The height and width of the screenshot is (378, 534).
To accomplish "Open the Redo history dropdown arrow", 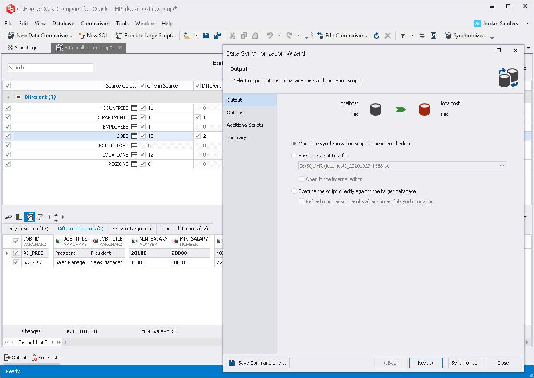I will pyautogui.click(x=299, y=36).
